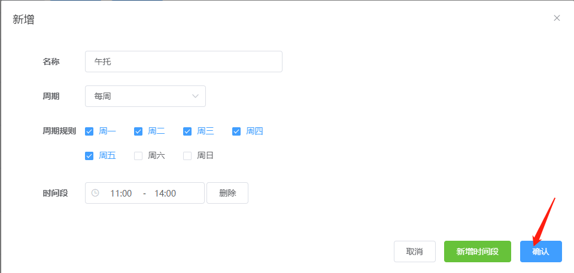Click the 取消 button
574x273 pixels.
pos(415,251)
